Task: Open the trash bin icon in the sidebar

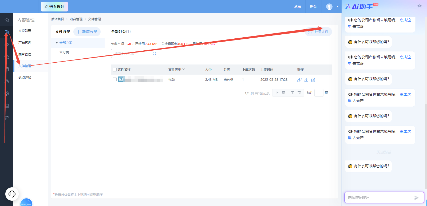Action: point(7,118)
